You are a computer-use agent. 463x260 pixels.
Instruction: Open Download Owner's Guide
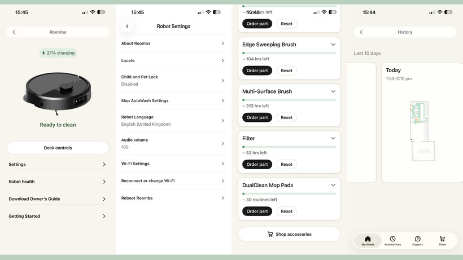[57, 199]
